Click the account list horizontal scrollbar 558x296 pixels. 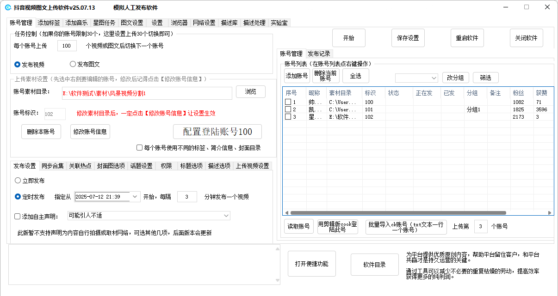click(398, 213)
